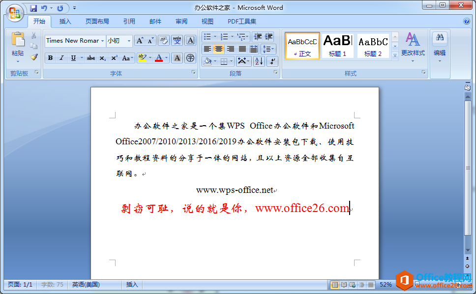Viewport: 476px width, 294px height.
Task: Sort the selected text A to Z
Action: (x=259, y=61)
